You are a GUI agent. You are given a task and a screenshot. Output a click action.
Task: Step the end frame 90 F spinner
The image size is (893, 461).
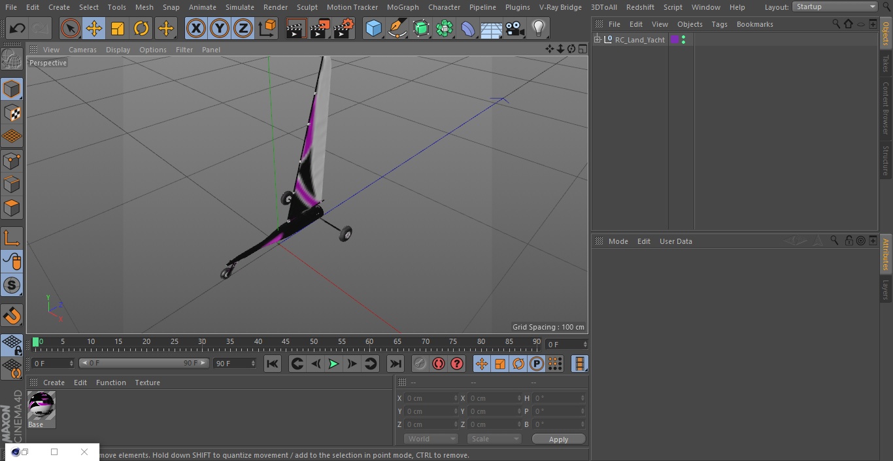point(253,363)
